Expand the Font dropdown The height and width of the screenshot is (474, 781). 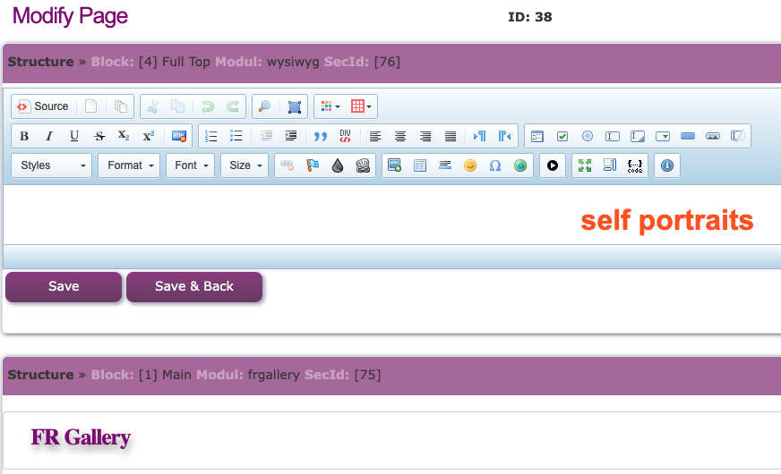(x=191, y=165)
